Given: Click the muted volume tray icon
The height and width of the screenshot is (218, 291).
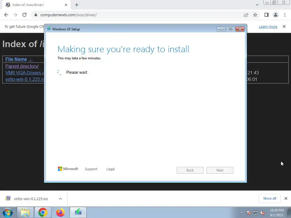Looking at the screenshot, I should coord(262,213).
